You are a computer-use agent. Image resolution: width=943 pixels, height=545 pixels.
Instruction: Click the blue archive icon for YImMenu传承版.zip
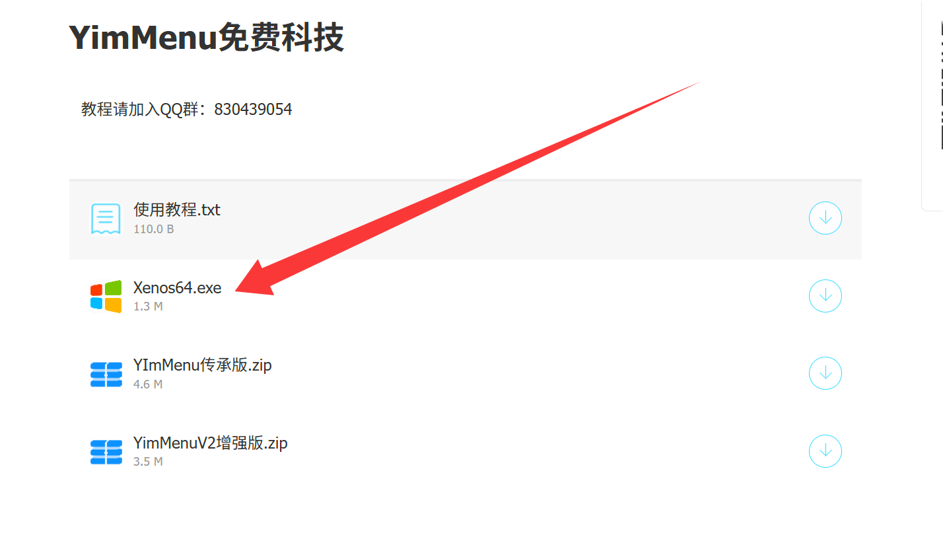click(106, 374)
